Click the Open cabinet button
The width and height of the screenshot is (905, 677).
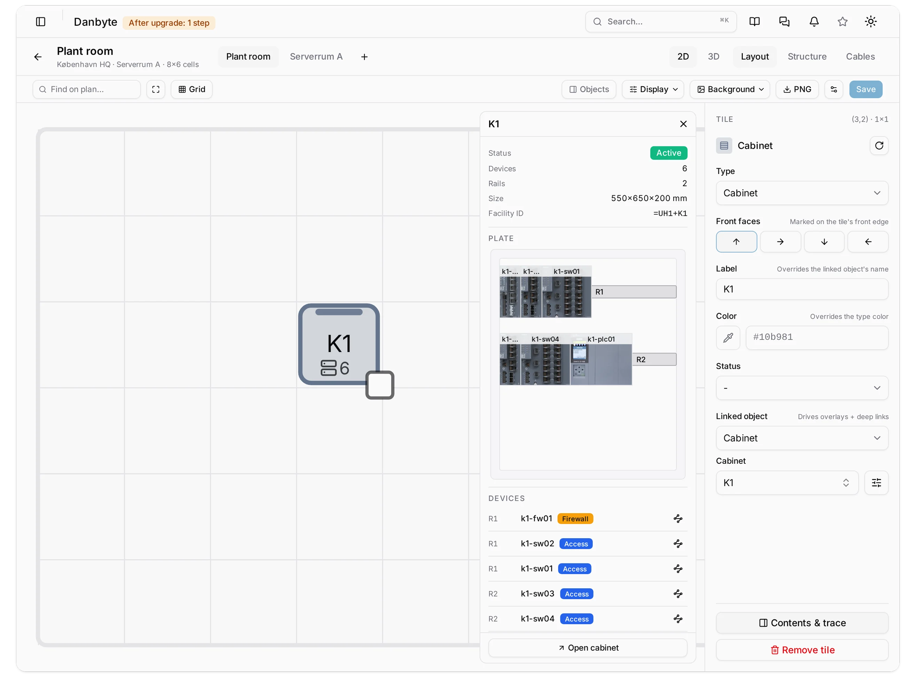tap(588, 647)
